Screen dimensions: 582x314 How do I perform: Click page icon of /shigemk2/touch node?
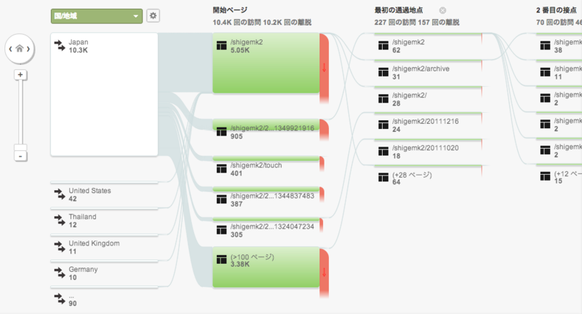(x=222, y=169)
